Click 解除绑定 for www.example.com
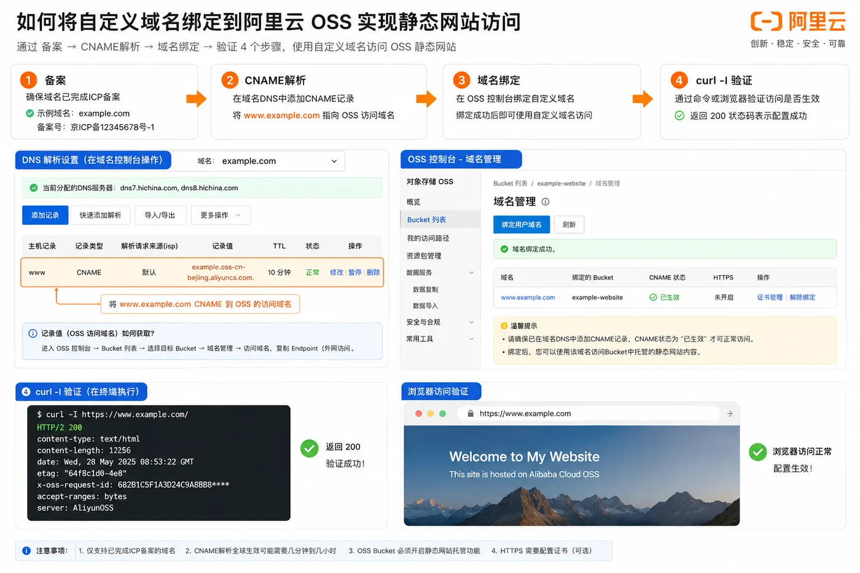This screenshot has width=860, height=573. tap(802, 297)
